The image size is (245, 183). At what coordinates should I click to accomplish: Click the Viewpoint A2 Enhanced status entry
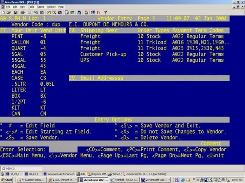(59, 174)
